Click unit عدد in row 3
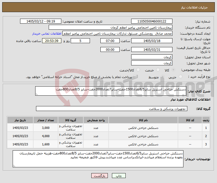This screenshot has height=183, width=217. point(96,144)
